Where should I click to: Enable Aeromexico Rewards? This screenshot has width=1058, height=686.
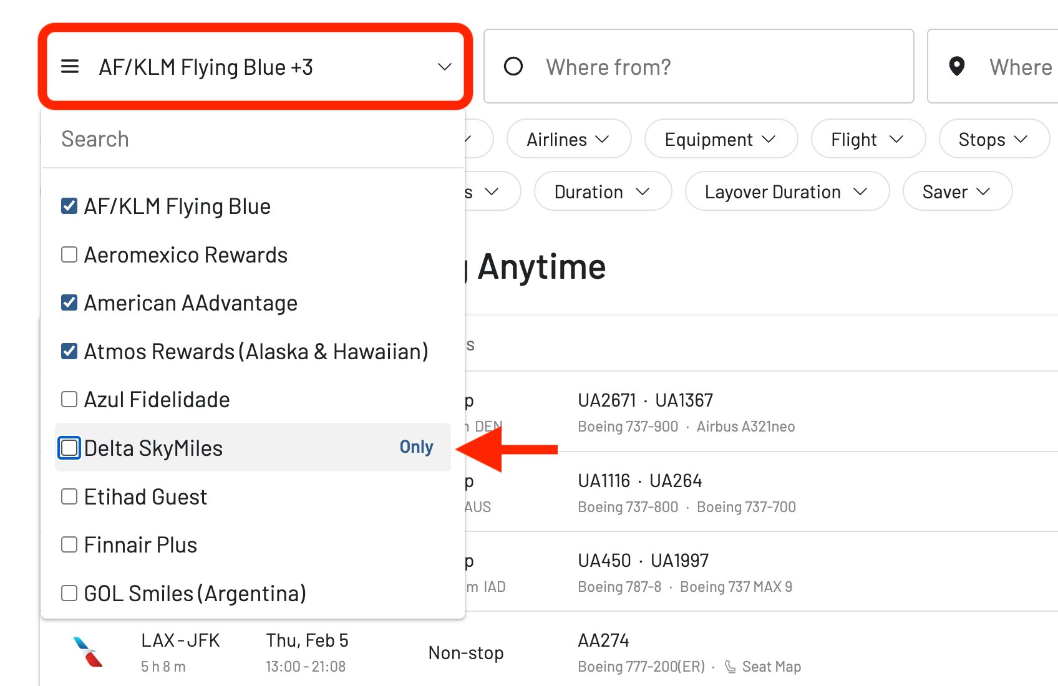click(69, 254)
